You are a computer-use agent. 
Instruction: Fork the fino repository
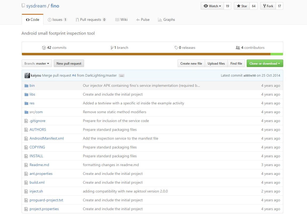coord(268,6)
